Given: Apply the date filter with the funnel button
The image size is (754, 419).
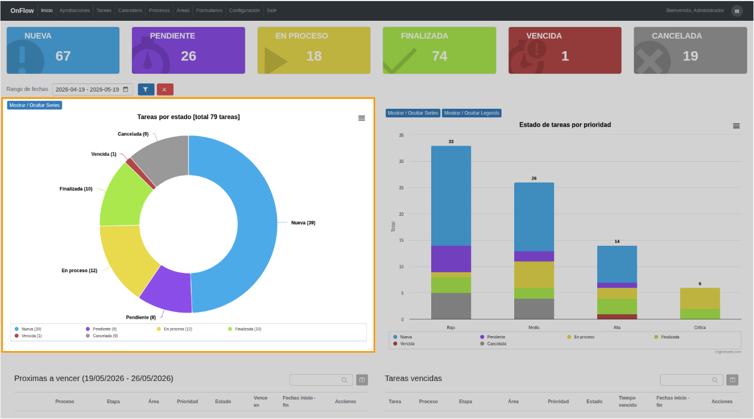Looking at the screenshot, I should pyautogui.click(x=146, y=90).
